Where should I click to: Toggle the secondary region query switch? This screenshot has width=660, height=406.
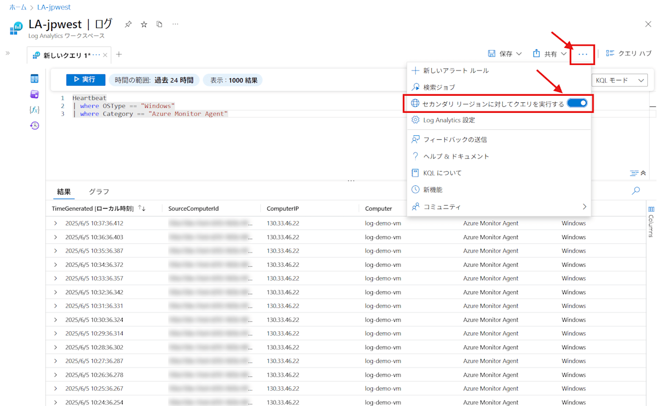click(x=577, y=103)
